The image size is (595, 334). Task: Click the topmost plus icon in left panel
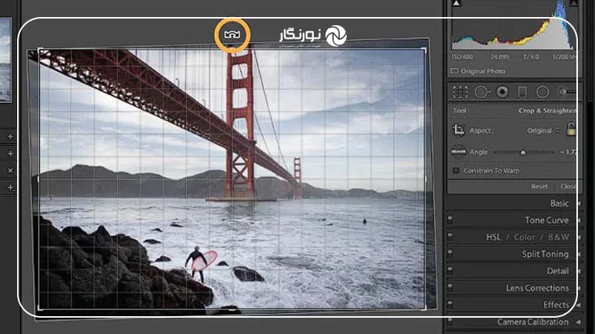click(x=10, y=137)
